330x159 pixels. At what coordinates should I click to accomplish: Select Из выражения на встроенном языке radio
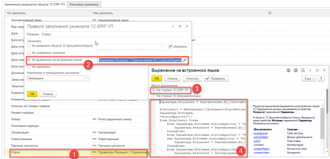click(x=29, y=60)
